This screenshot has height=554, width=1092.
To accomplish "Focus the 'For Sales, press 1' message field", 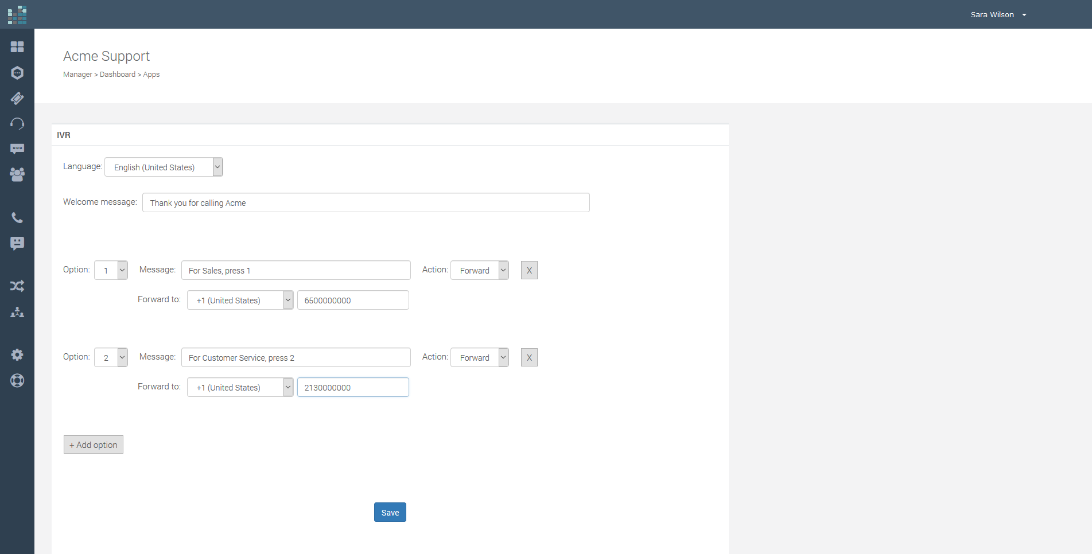I will [296, 270].
